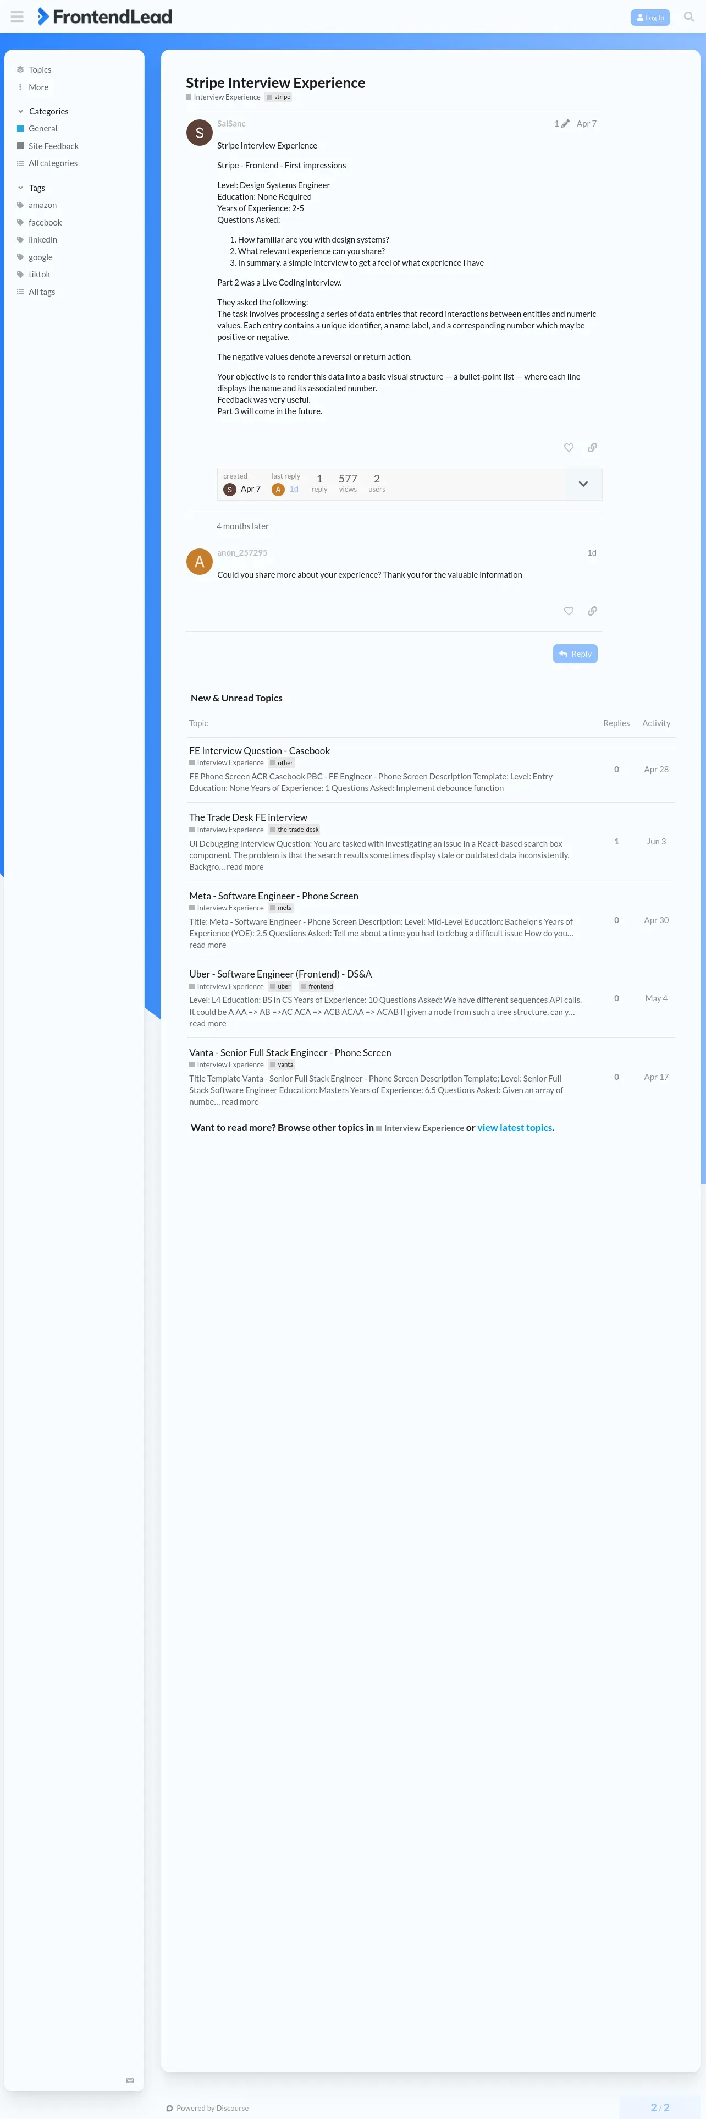This screenshot has width=706, height=2119.
Task: Like SalSanc's post with heart icon
Action: [x=569, y=447]
